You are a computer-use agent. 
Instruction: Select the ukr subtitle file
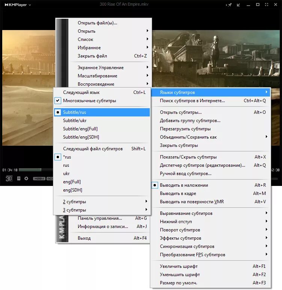click(102, 174)
